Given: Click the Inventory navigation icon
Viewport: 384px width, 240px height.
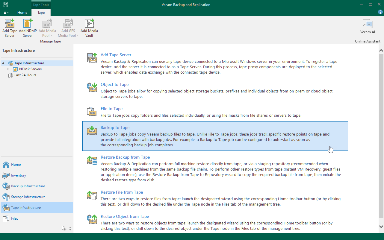Looking at the screenshot, I should pyautogui.click(x=6, y=175).
